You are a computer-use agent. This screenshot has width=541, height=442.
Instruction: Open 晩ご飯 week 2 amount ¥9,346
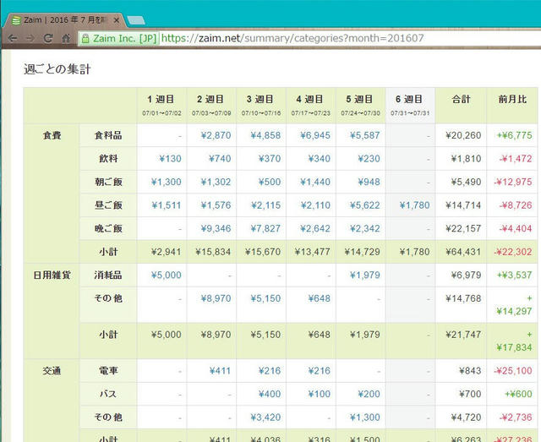pyautogui.click(x=216, y=228)
